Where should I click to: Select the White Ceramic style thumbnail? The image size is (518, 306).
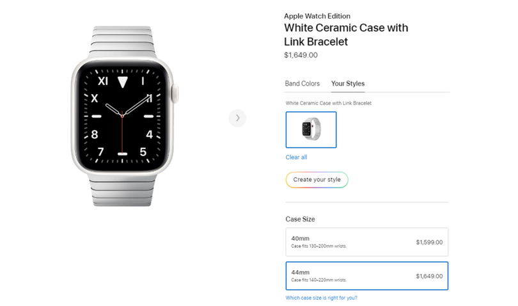coord(311,130)
